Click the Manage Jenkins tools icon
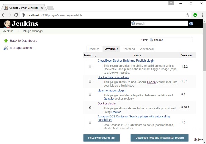 [6, 48]
